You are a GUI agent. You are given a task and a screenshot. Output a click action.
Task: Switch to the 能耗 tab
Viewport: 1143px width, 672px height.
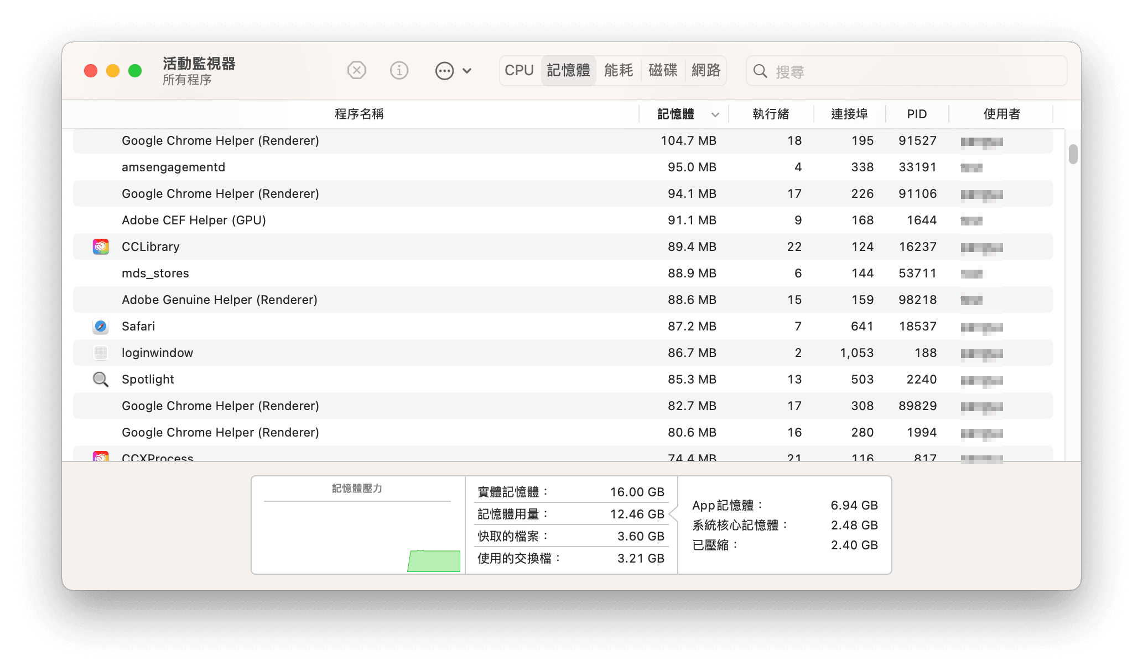(619, 70)
